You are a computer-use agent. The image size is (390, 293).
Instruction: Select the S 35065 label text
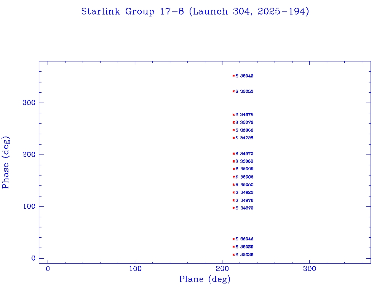tap(245, 130)
